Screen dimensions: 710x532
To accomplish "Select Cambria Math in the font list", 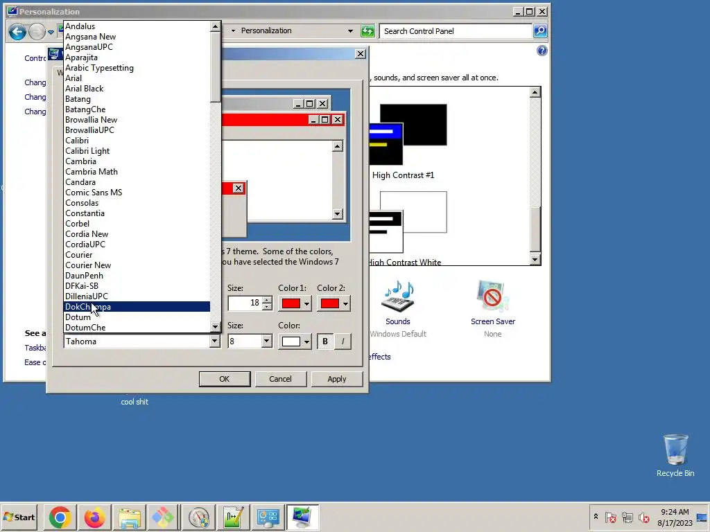I will coord(137,172).
